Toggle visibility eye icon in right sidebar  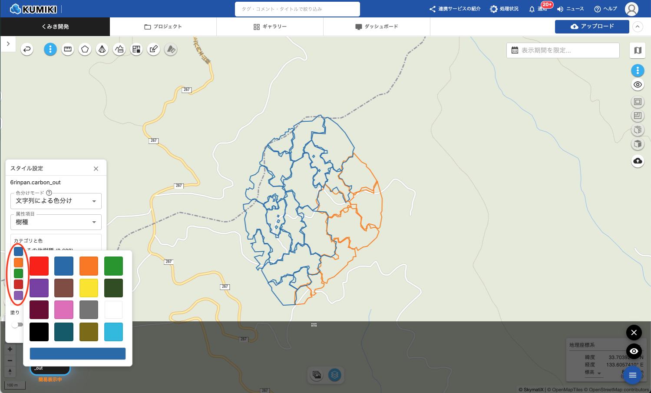point(638,85)
